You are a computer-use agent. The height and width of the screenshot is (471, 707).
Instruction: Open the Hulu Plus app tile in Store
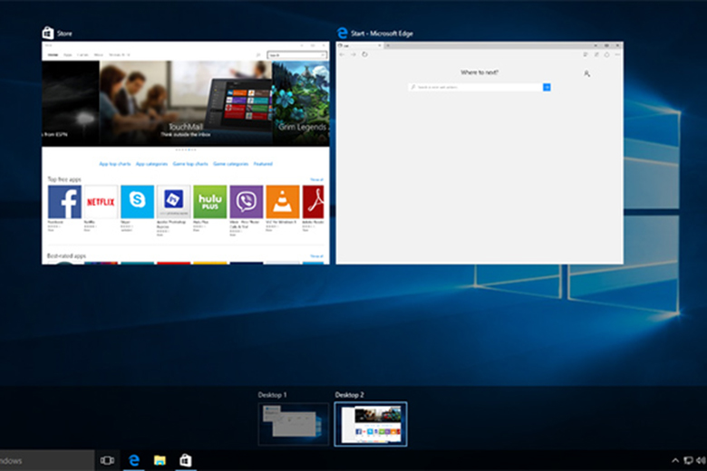[x=210, y=202]
